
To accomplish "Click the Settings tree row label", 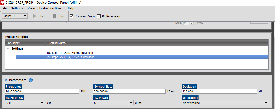I will click(17, 48).
